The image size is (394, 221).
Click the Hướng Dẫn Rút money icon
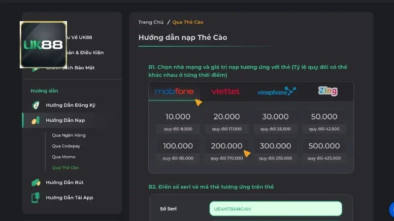point(35,182)
